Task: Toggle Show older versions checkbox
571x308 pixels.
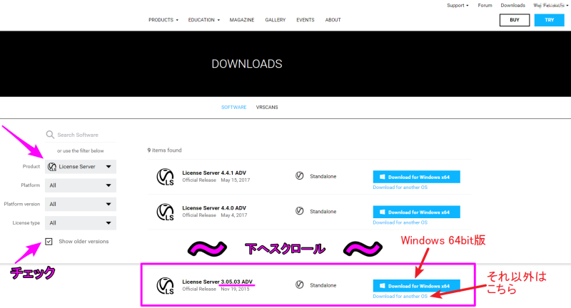Action: point(49,242)
